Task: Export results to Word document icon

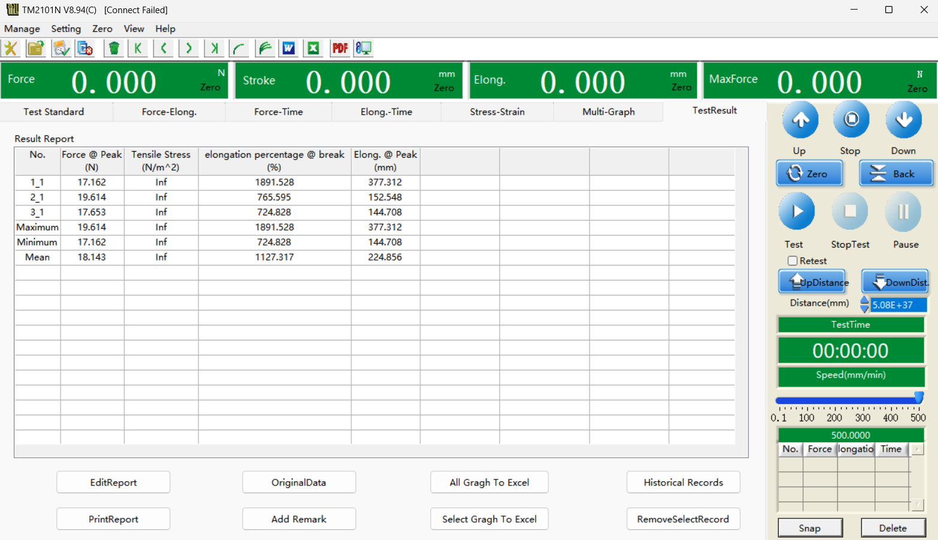Action: point(288,49)
